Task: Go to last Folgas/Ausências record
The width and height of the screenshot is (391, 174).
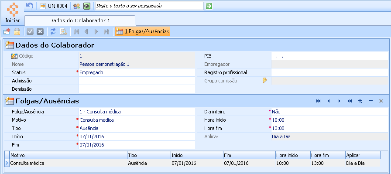Action: (x=350, y=101)
